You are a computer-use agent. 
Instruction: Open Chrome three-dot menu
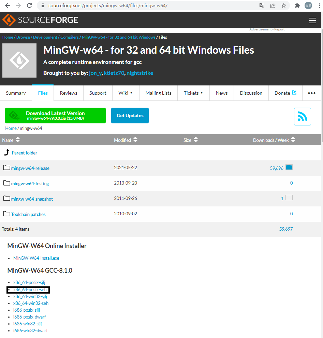(x=319, y=5)
